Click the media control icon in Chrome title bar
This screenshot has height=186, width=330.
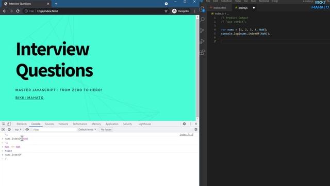click(x=166, y=4)
